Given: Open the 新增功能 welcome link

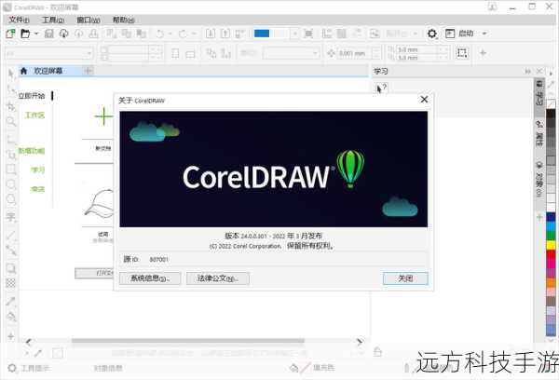Looking at the screenshot, I should click(x=32, y=151).
